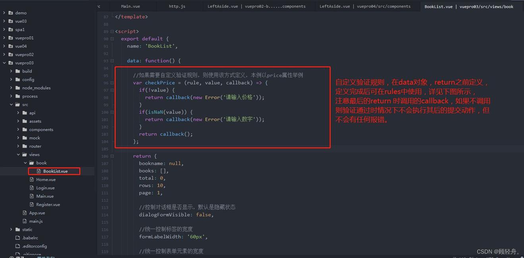
Task: Click the main.js file icon
Action: coord(25,221)
